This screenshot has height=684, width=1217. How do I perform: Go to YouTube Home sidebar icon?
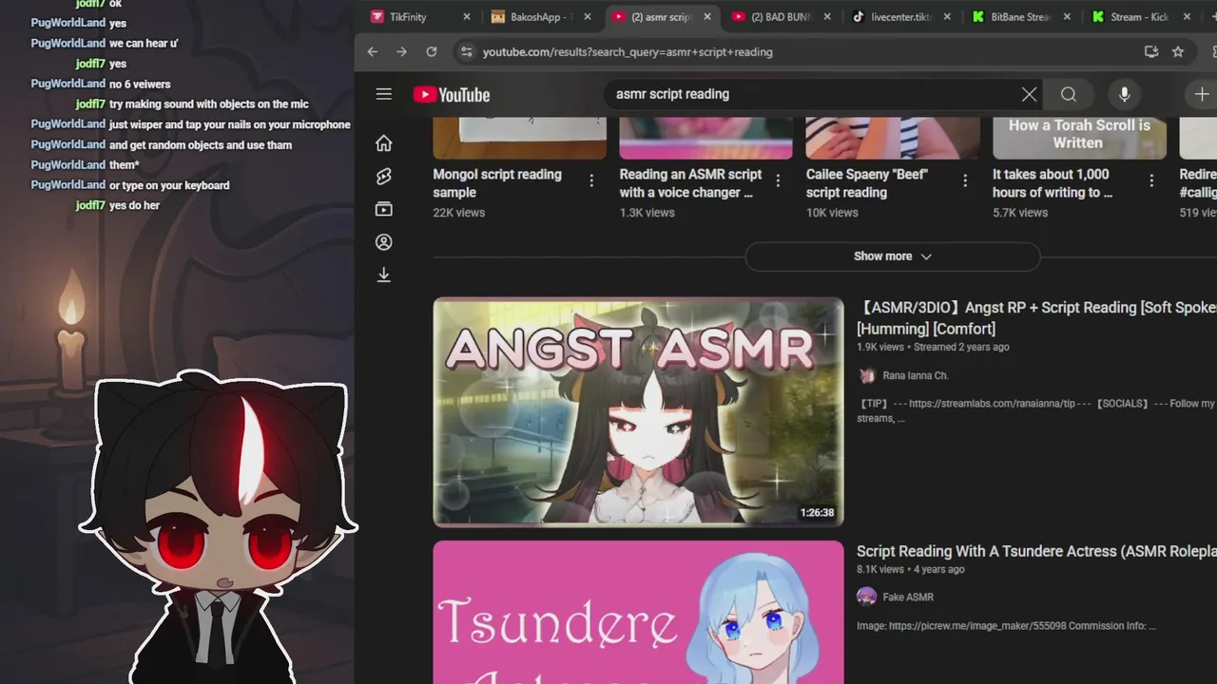coord(383,142)
